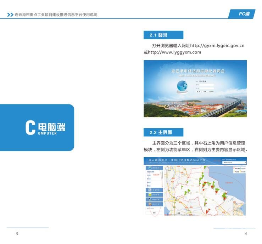The image size is (262, 244).
Task: Click the header title 连云港市重点工业项目建设推进信息平台使用说明
Action: (56, 15)
